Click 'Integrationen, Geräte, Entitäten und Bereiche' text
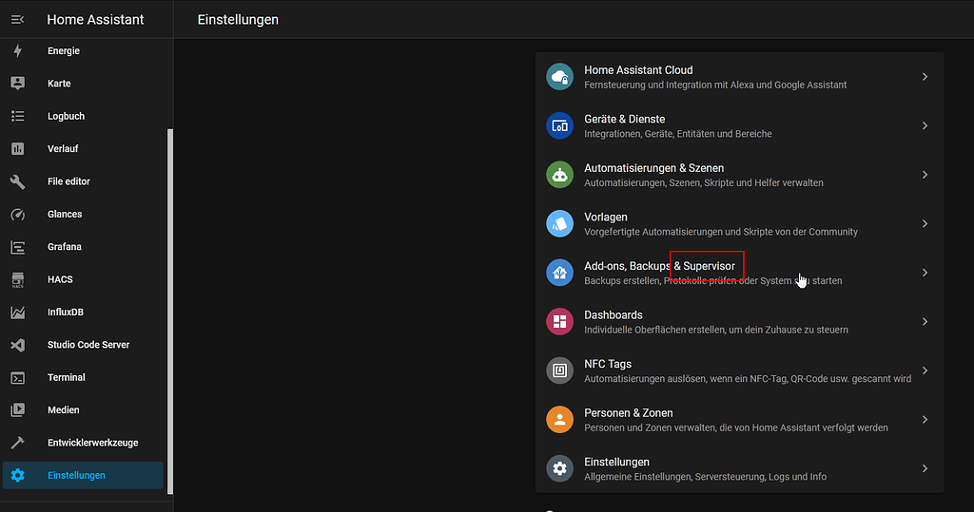The height and width of the screenshot is (512, 974). (x=677, y=134)
